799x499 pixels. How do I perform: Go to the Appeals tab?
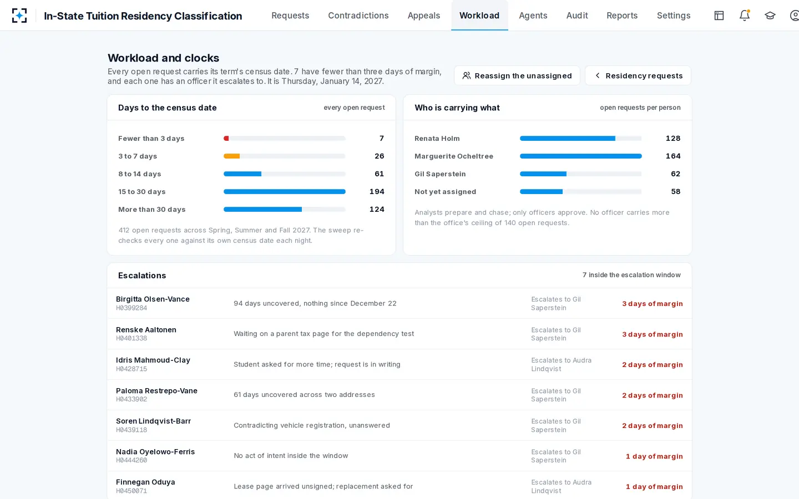[424, 16]
